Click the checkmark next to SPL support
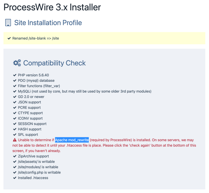 tap(15, 135)
